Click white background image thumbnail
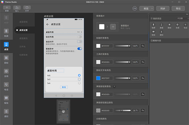 click(102, 27)
